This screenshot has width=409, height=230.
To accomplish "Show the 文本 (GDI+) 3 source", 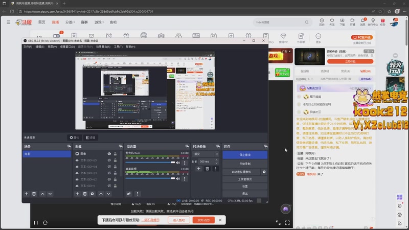I will (109, 173).
